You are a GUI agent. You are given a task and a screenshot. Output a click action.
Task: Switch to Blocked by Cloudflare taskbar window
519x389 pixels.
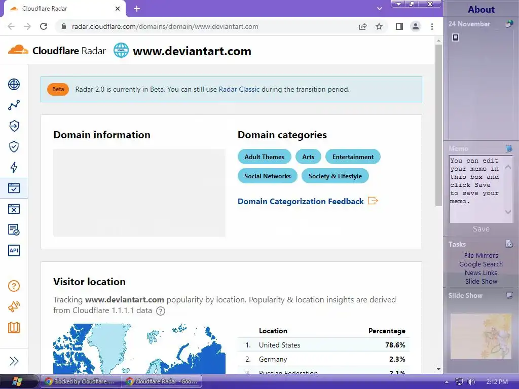click(x=81, y=381)
